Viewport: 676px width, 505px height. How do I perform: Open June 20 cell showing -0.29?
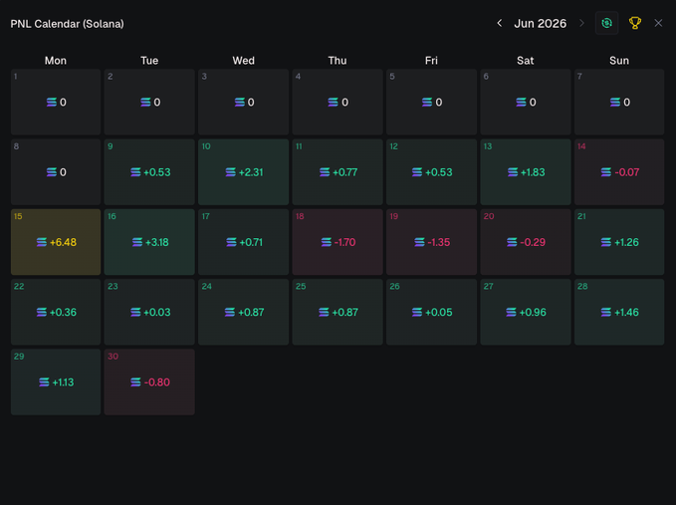(525, 242)
